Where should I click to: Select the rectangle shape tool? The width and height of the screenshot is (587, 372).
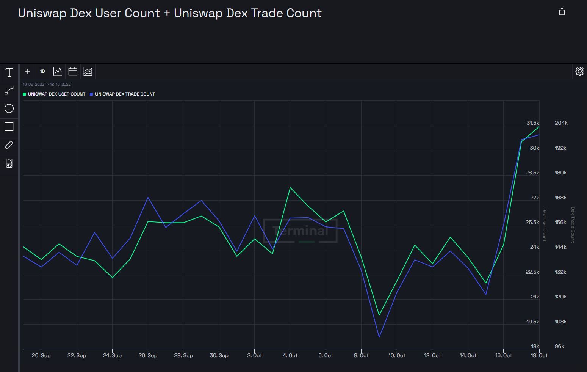click(x=9, y=127)
